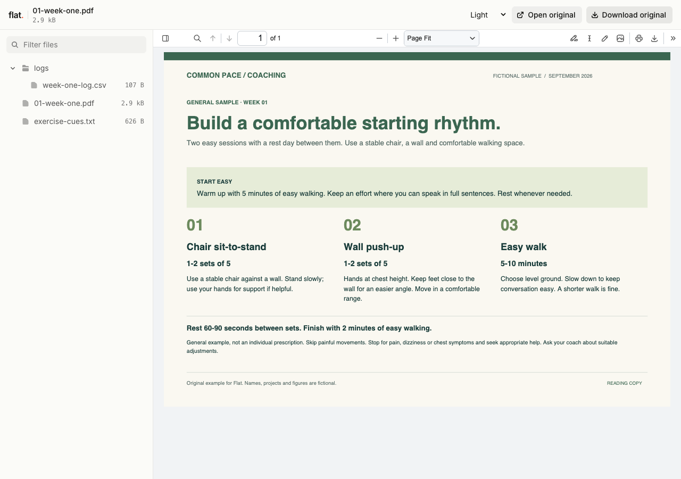This screenshot has height=479, width=681.
Task: Click the 'START EASY' label
Action: (x=214, y=182)
